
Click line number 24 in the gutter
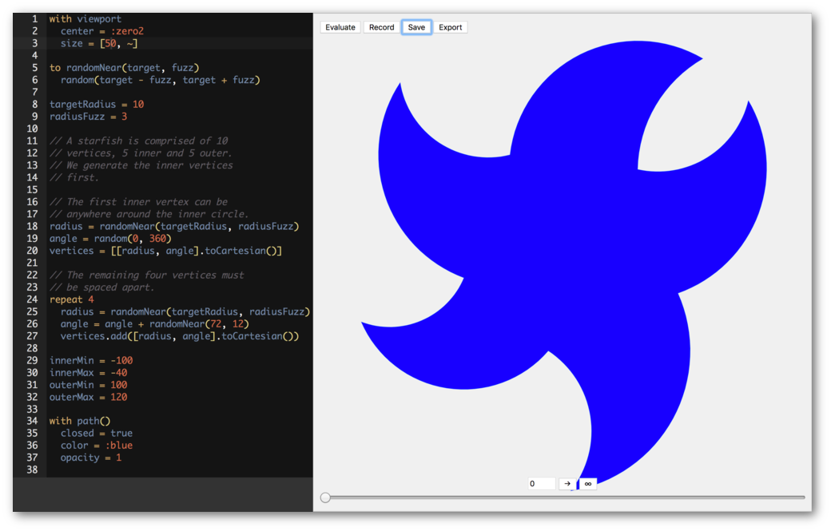(32, 299)
